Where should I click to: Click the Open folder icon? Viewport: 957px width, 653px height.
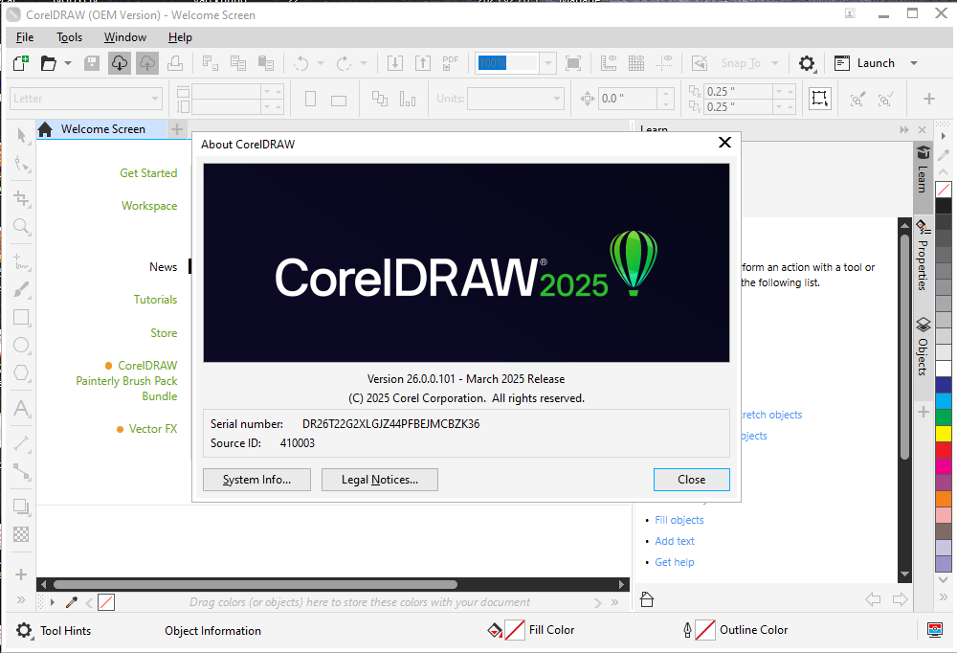coord(48,63)
